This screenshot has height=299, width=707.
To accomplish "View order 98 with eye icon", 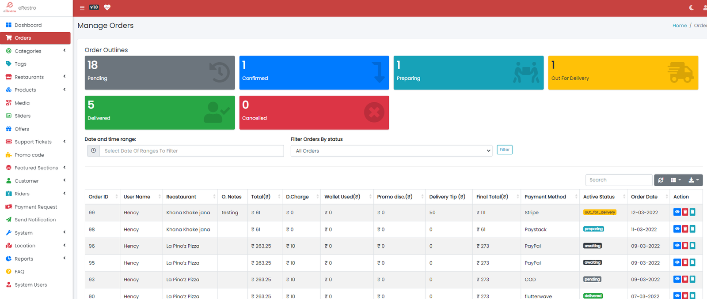I will 677,229.
